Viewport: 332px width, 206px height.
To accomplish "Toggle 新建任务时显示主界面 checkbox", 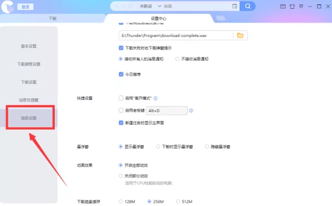I will coord(121,123).
